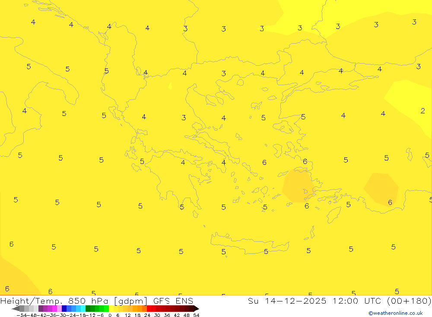Click the dark green swatch above legend value -12
The height and width of the screenshot is (317, 432).
88,308
